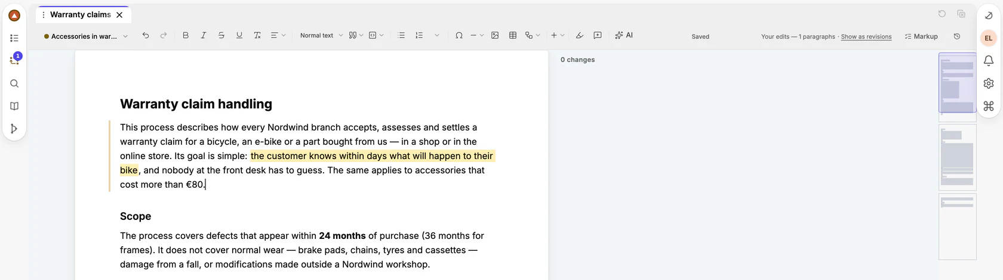This screenshot has height=280, width=1003.
Task: Toggle Markup mode
Action: tap(921, 36)
